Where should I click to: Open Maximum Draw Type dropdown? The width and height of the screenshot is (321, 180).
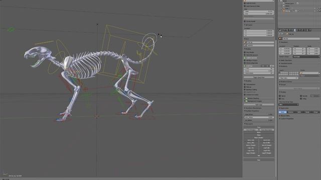(x=288, y=104)
